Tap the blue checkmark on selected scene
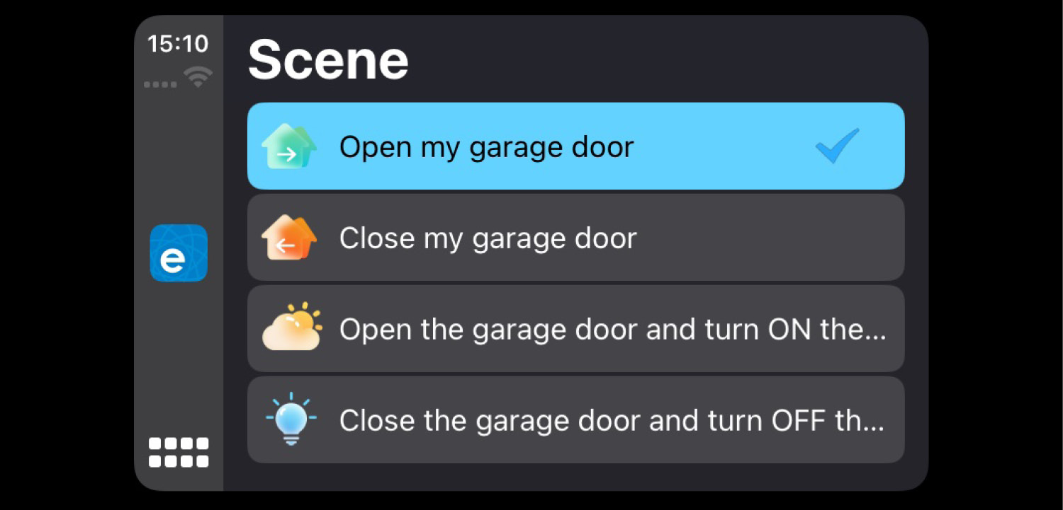 point(837,146)
